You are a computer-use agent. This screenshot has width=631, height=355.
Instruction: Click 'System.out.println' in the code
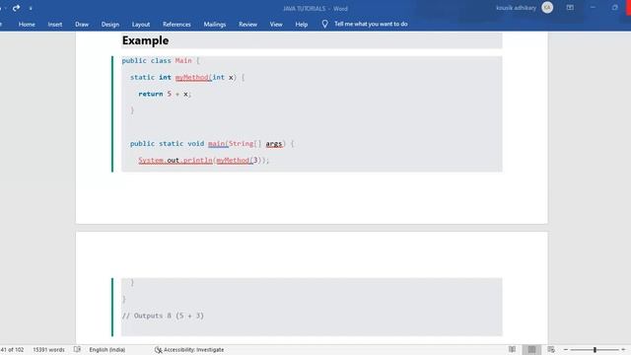point(175,160)
